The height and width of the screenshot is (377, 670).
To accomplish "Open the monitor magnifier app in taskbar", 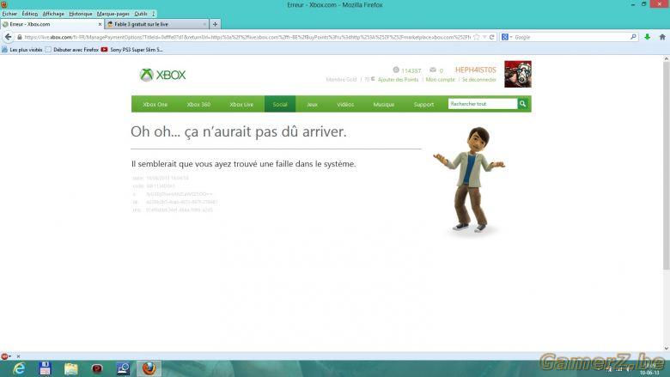I will tap(123, 368).
